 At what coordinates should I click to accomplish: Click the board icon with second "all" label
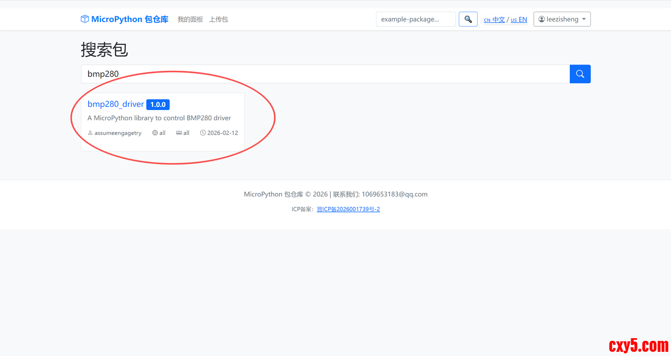pyautogui.click(x=179, y=133)
